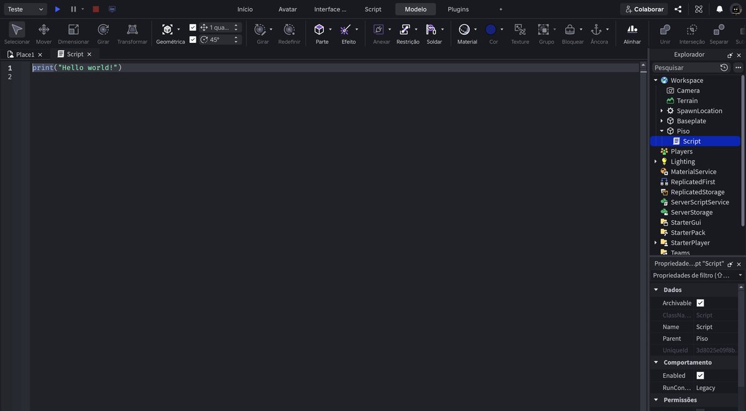The width and height of the screenshot is (746, 411).
Task: Open the user avatar menu
Action: [736, 9]
